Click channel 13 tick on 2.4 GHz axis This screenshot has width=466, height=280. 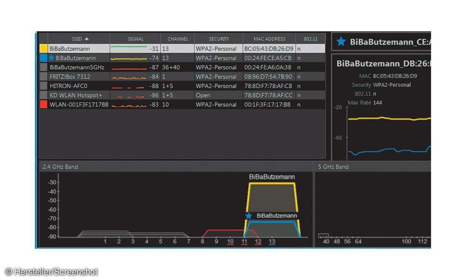[x=272, y=242]
